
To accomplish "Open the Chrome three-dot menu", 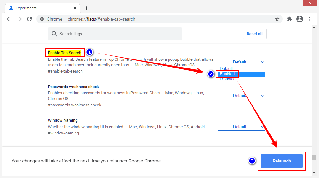I will 310,19.
